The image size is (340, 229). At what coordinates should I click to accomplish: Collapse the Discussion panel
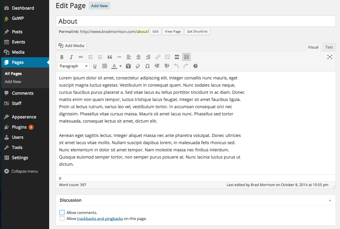point(330,200)
